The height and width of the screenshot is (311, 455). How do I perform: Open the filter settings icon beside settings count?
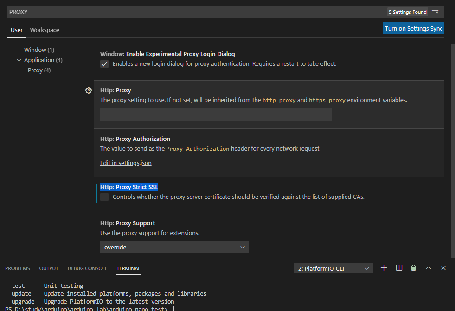(435, 12)
